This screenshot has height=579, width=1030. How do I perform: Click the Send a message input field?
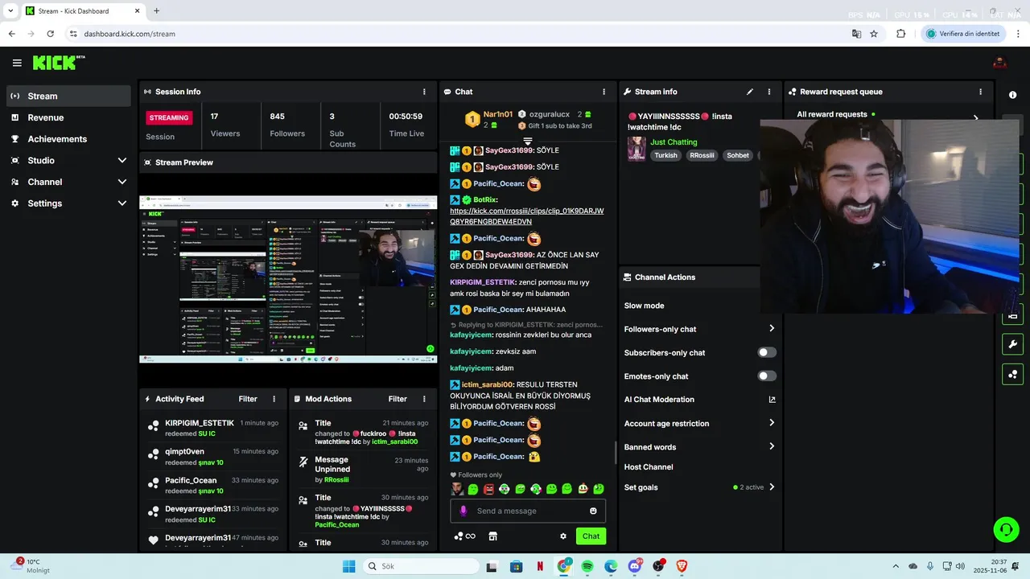528,511
